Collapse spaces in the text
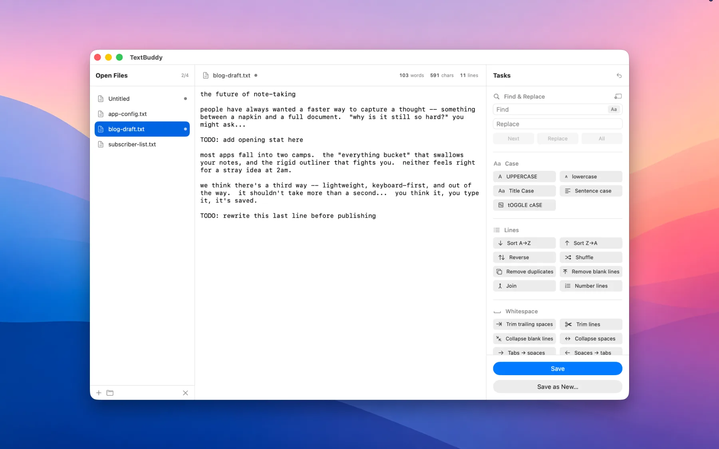The image size is (719, 449). coord(591,339)
